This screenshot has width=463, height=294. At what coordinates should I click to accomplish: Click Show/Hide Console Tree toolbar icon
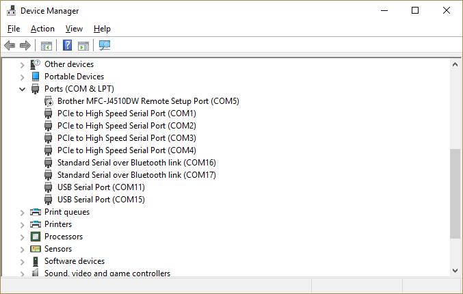47,46
